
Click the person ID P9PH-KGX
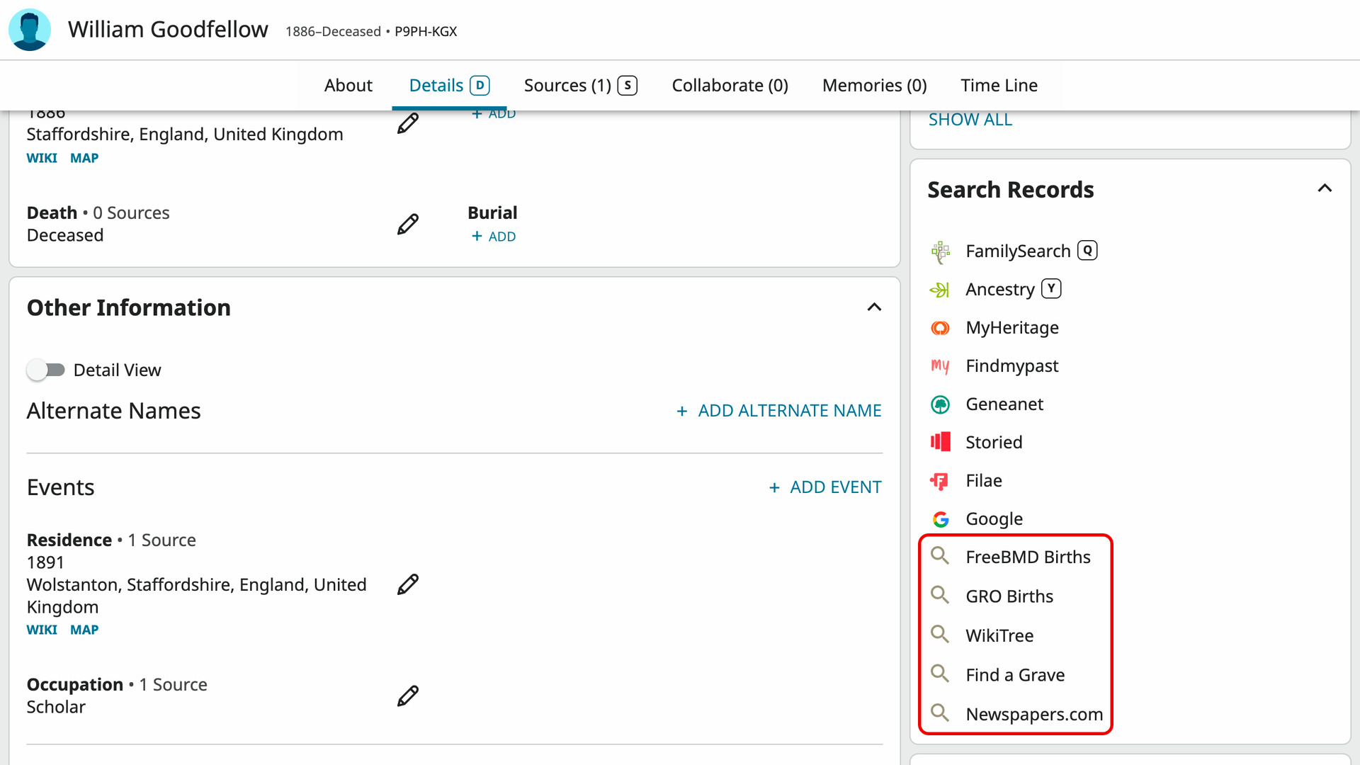(x=426, y=31)
